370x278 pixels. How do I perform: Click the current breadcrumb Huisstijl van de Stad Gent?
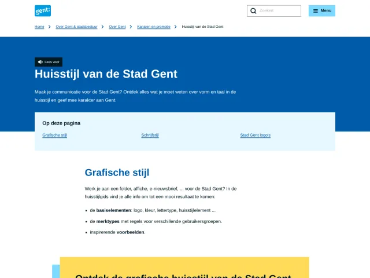point(202,27)
